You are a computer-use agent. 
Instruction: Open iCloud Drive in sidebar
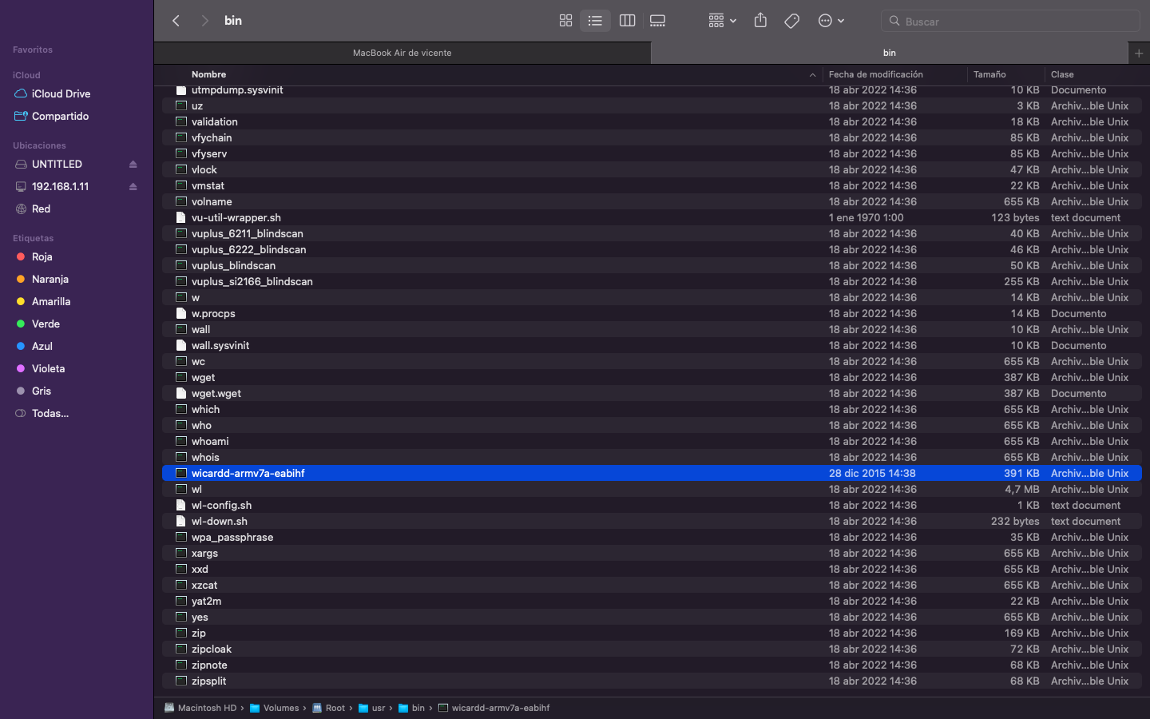[61, 93]
